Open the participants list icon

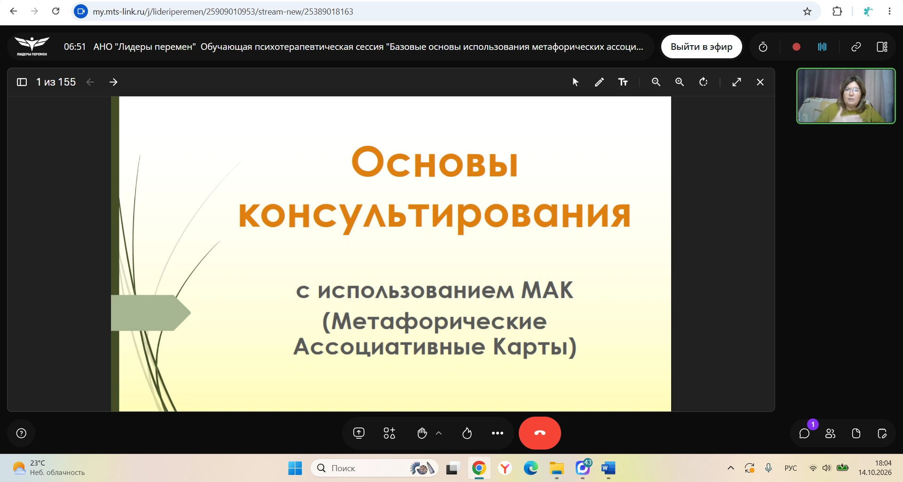point(831,433)
